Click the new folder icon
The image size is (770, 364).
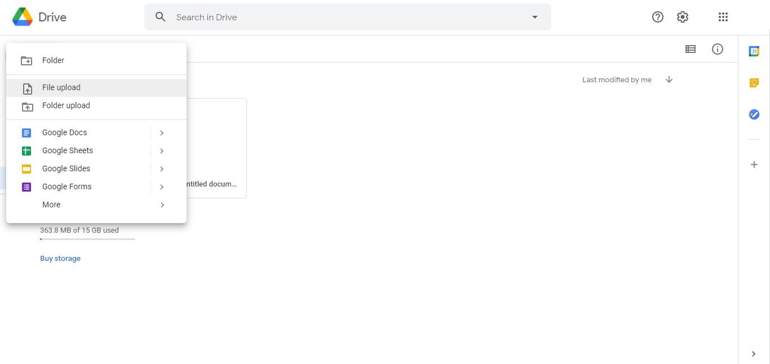pos(26,60)
